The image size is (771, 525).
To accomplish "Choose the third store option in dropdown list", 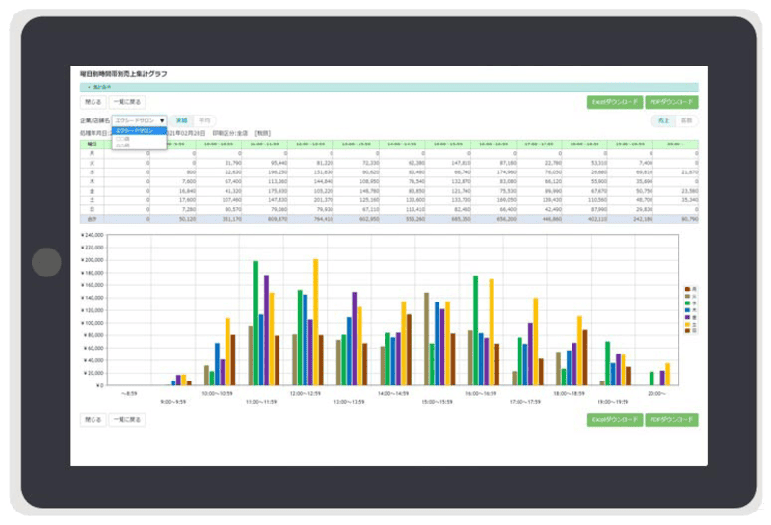I will pyautogui.click(x=122, y=144).
